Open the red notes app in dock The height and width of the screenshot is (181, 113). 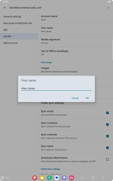tap(35, 178)
